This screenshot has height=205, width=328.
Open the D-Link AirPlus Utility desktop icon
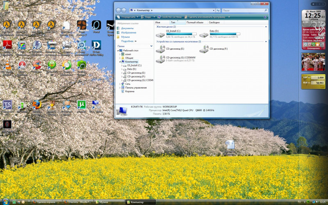point(96,45)
